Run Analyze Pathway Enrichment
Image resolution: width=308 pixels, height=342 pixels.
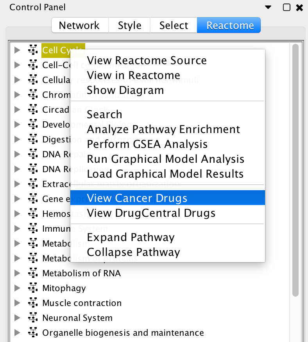[168, 129]
